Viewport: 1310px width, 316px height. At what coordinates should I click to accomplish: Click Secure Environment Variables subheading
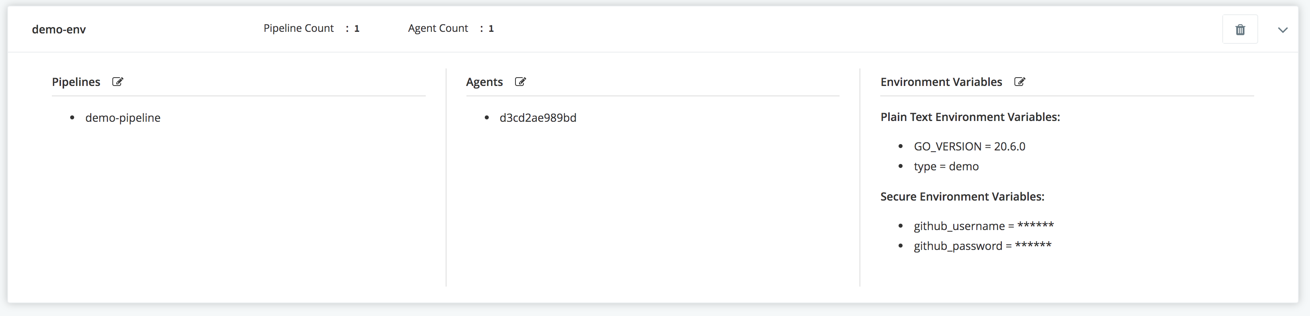click(962, 197)
